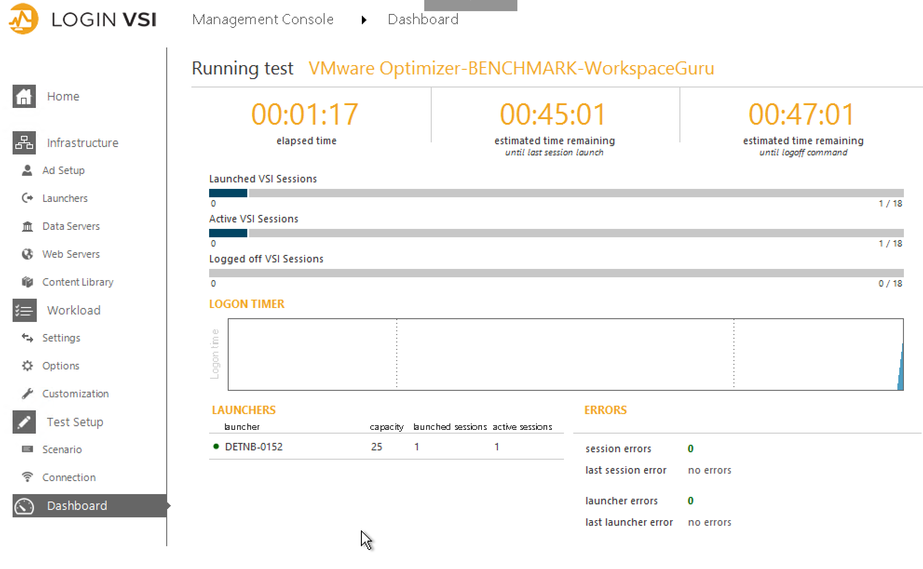Click the breadcrumb arrow after Management Console
Image resolution: width=923 pixels, height=569 pixels.
point(364,20)
